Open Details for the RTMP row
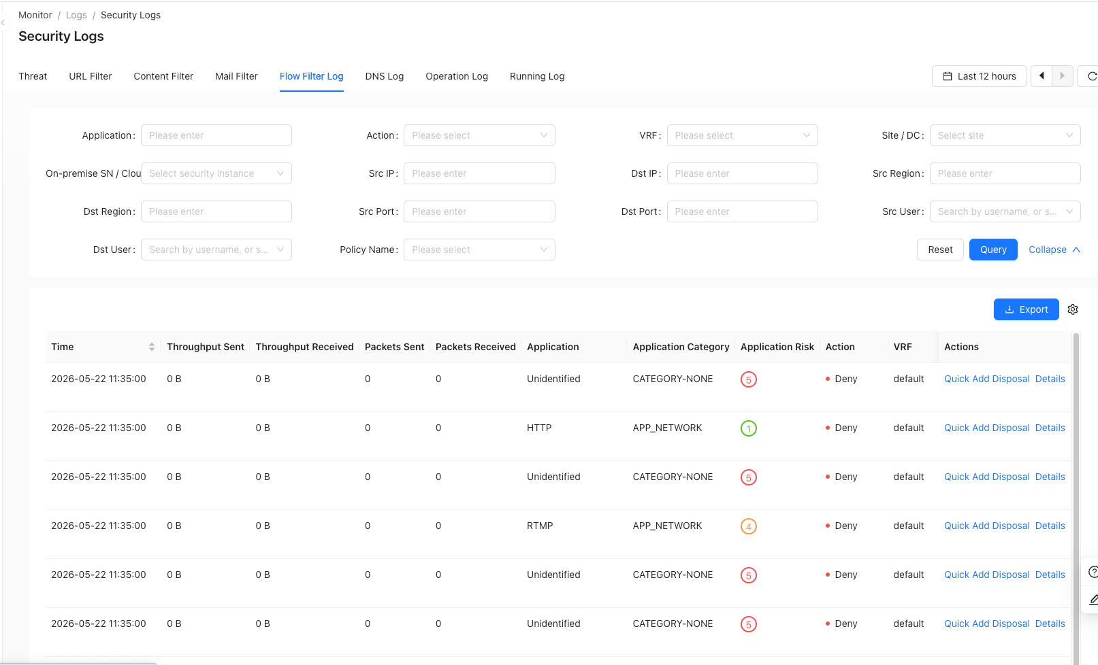 [1050, 526]
